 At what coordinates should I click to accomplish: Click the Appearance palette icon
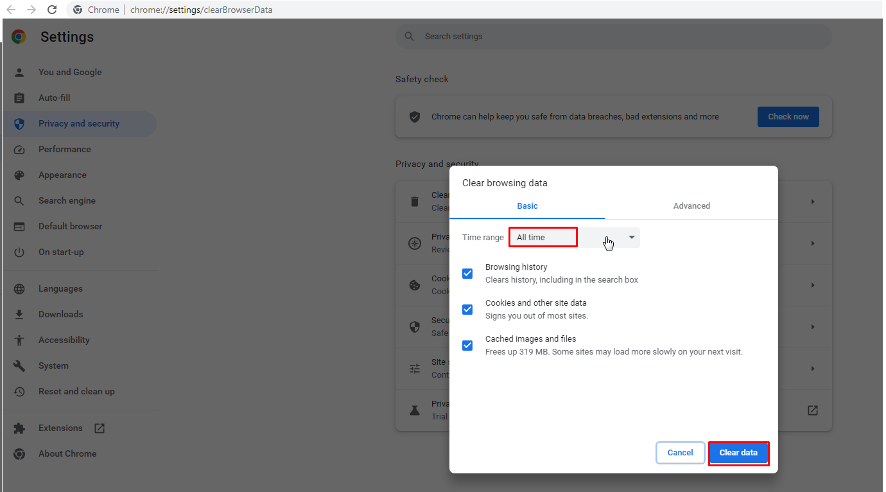19,175
